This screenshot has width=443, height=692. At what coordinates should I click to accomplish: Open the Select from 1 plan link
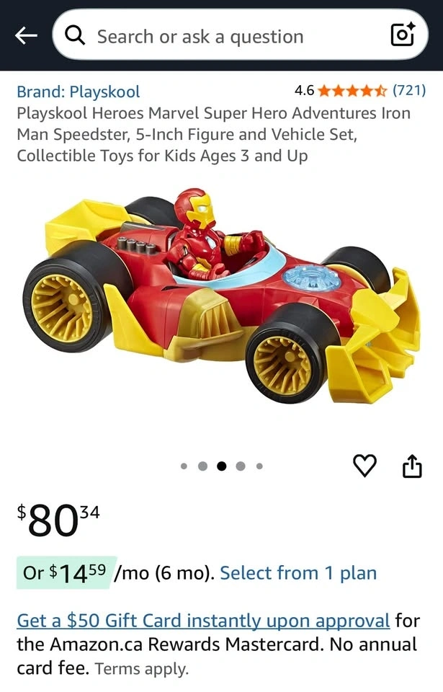[x=298, y=573]
